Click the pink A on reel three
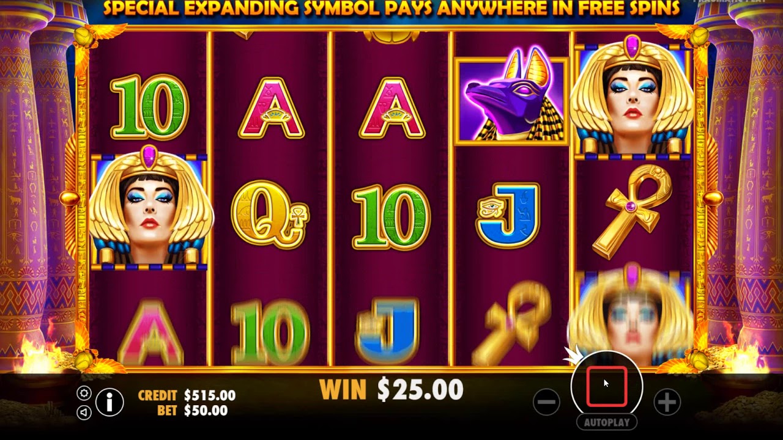 (x=392, y=108)
